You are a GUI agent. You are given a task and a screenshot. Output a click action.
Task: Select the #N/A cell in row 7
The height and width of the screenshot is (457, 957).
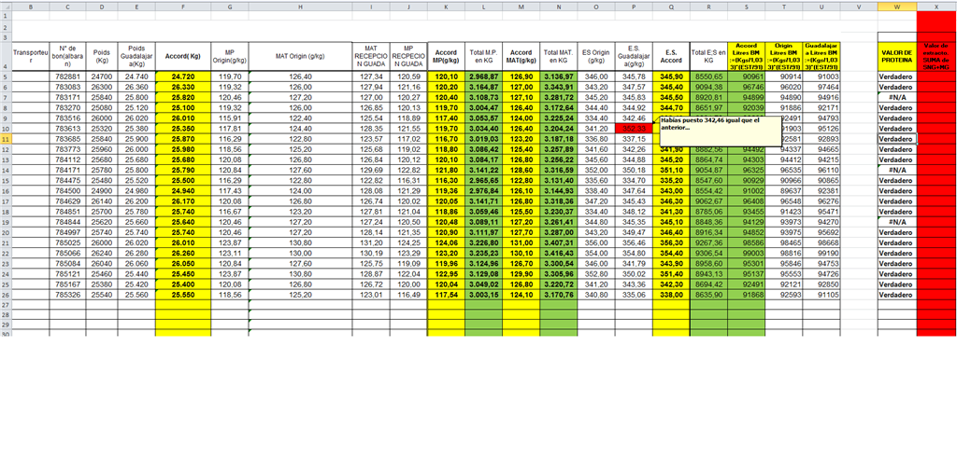(x=897, y=98)
